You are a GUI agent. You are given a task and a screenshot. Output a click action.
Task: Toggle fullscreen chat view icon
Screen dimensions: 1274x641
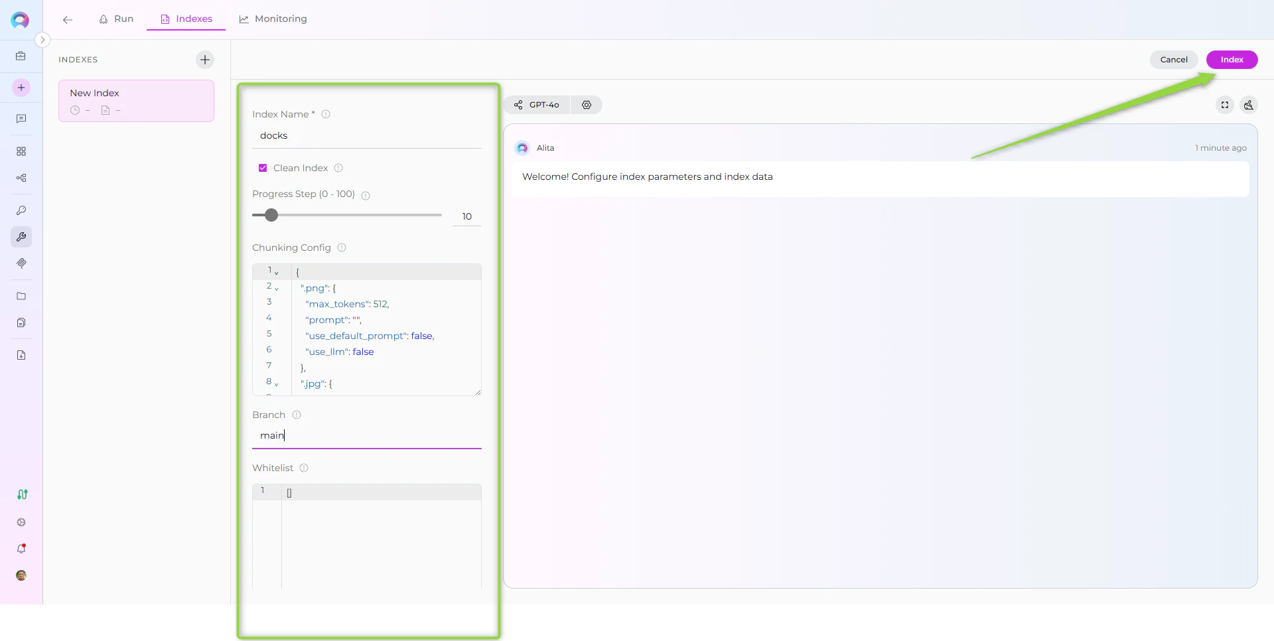(x=1225, y=105)
